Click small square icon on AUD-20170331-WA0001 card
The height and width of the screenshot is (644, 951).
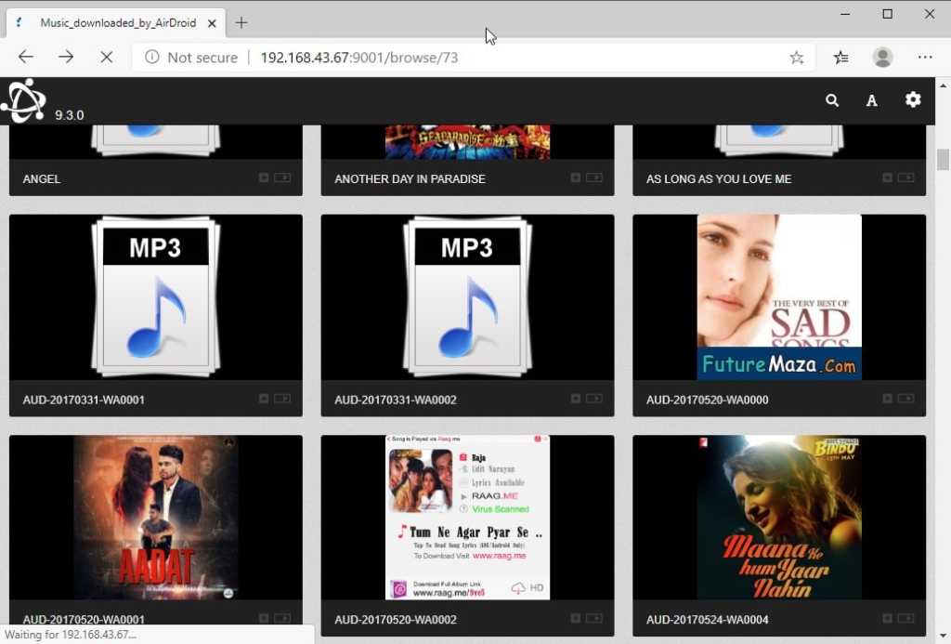264,399
